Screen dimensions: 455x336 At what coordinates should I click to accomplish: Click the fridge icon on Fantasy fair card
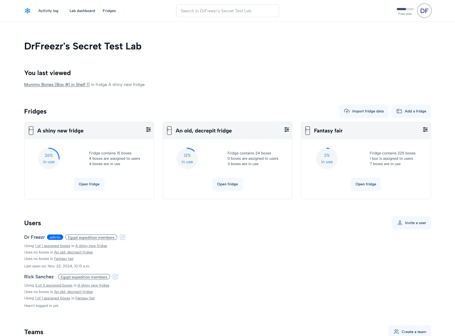pyautogui.click(x=307, y=131)
